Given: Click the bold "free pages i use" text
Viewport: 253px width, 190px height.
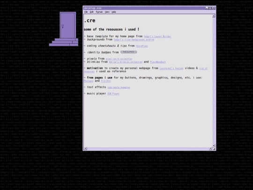Looking at the screenshot, I should (99, 78).
